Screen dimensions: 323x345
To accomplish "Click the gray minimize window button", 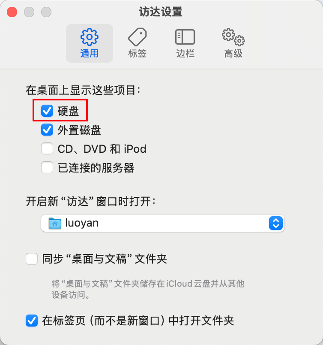I will pyautogui.click(x=29, y=12).
